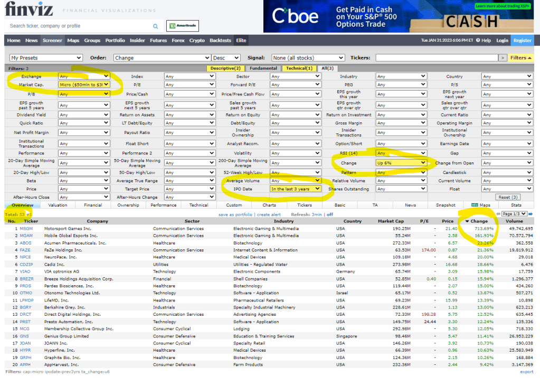Turn auto refresh off

click(x=330, y=215)
